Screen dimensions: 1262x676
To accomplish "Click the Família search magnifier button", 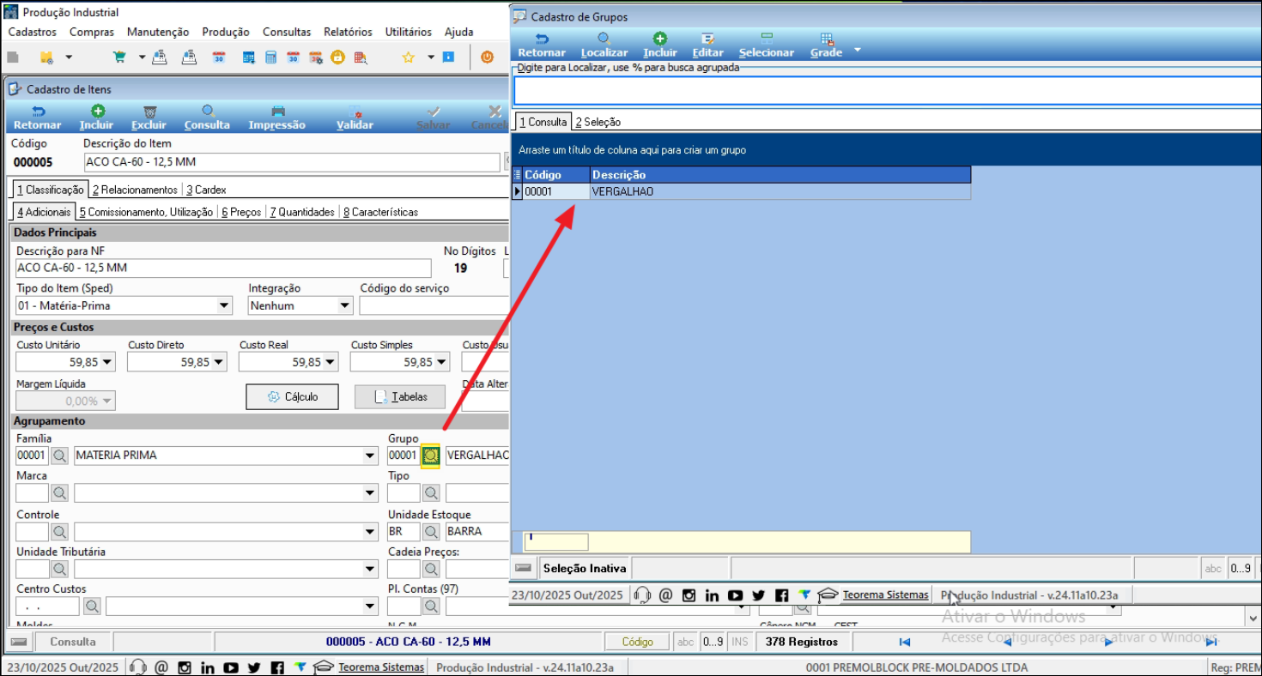I will click(x=59, y=456).
